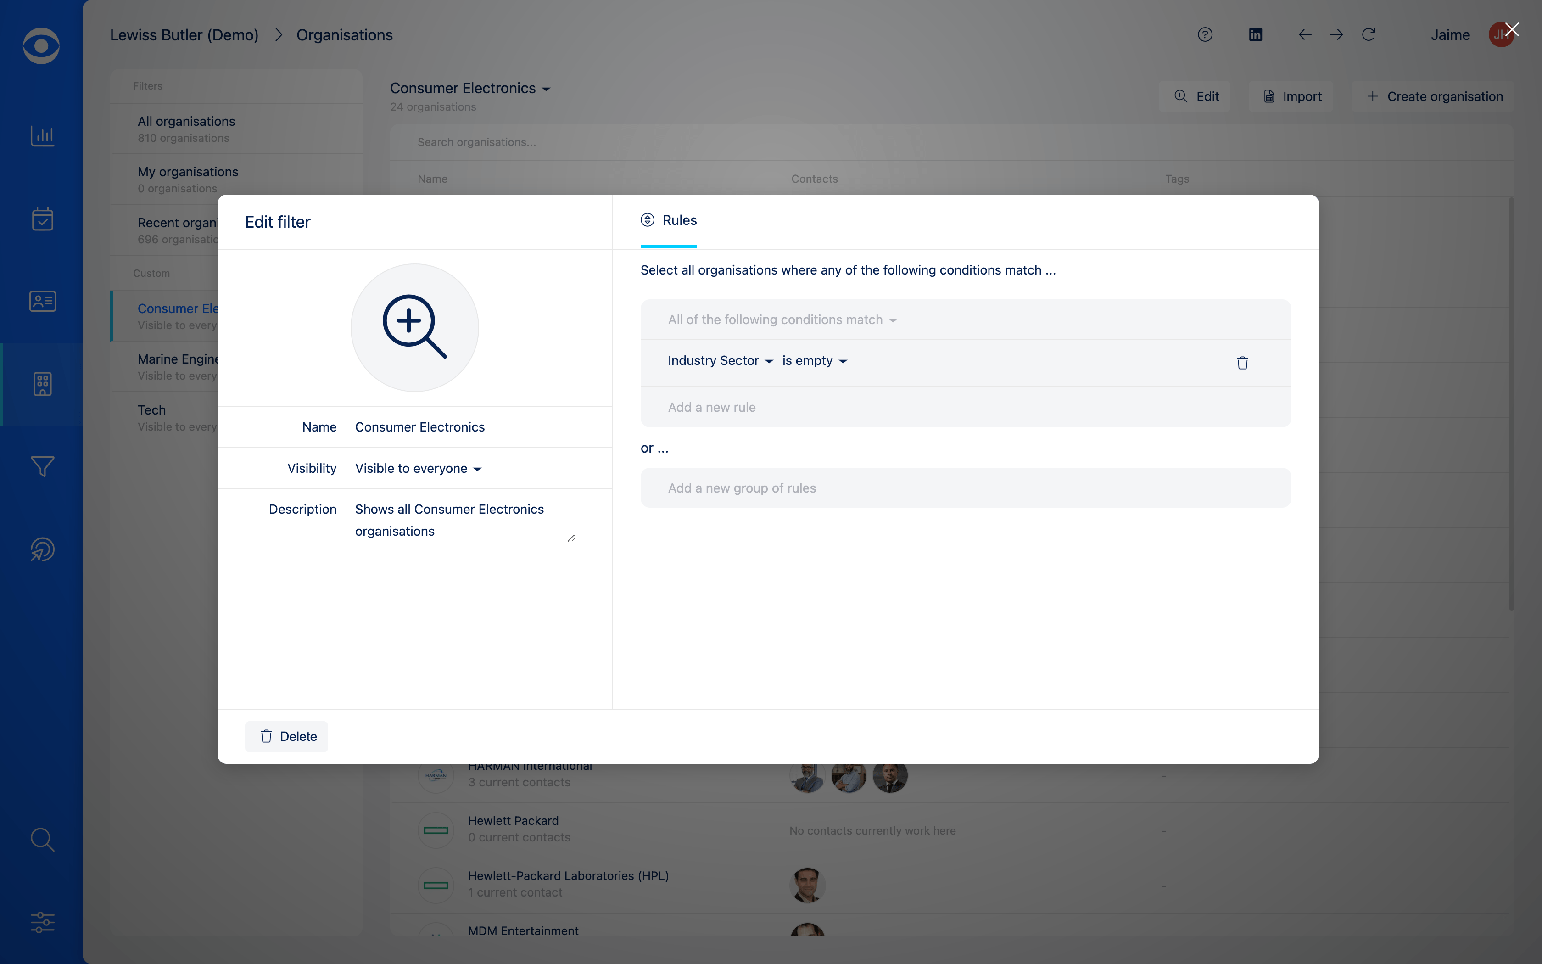1542x964 pixels.
Task: Click the filter Name field 'Consumer Electronics'
Action: click(x=420, y=427)
